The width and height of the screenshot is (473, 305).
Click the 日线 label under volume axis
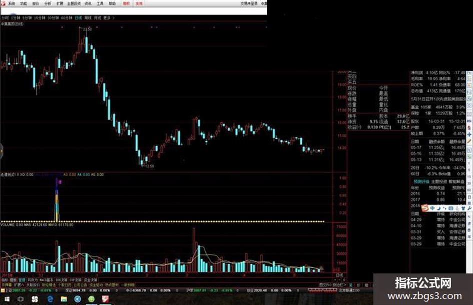point(339,275)
